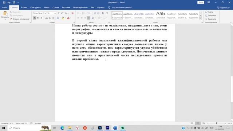Screen dimensions: 233x131
Task: Open Quick Access Toolbar customize arrow
Action: (x=18, y=3)
